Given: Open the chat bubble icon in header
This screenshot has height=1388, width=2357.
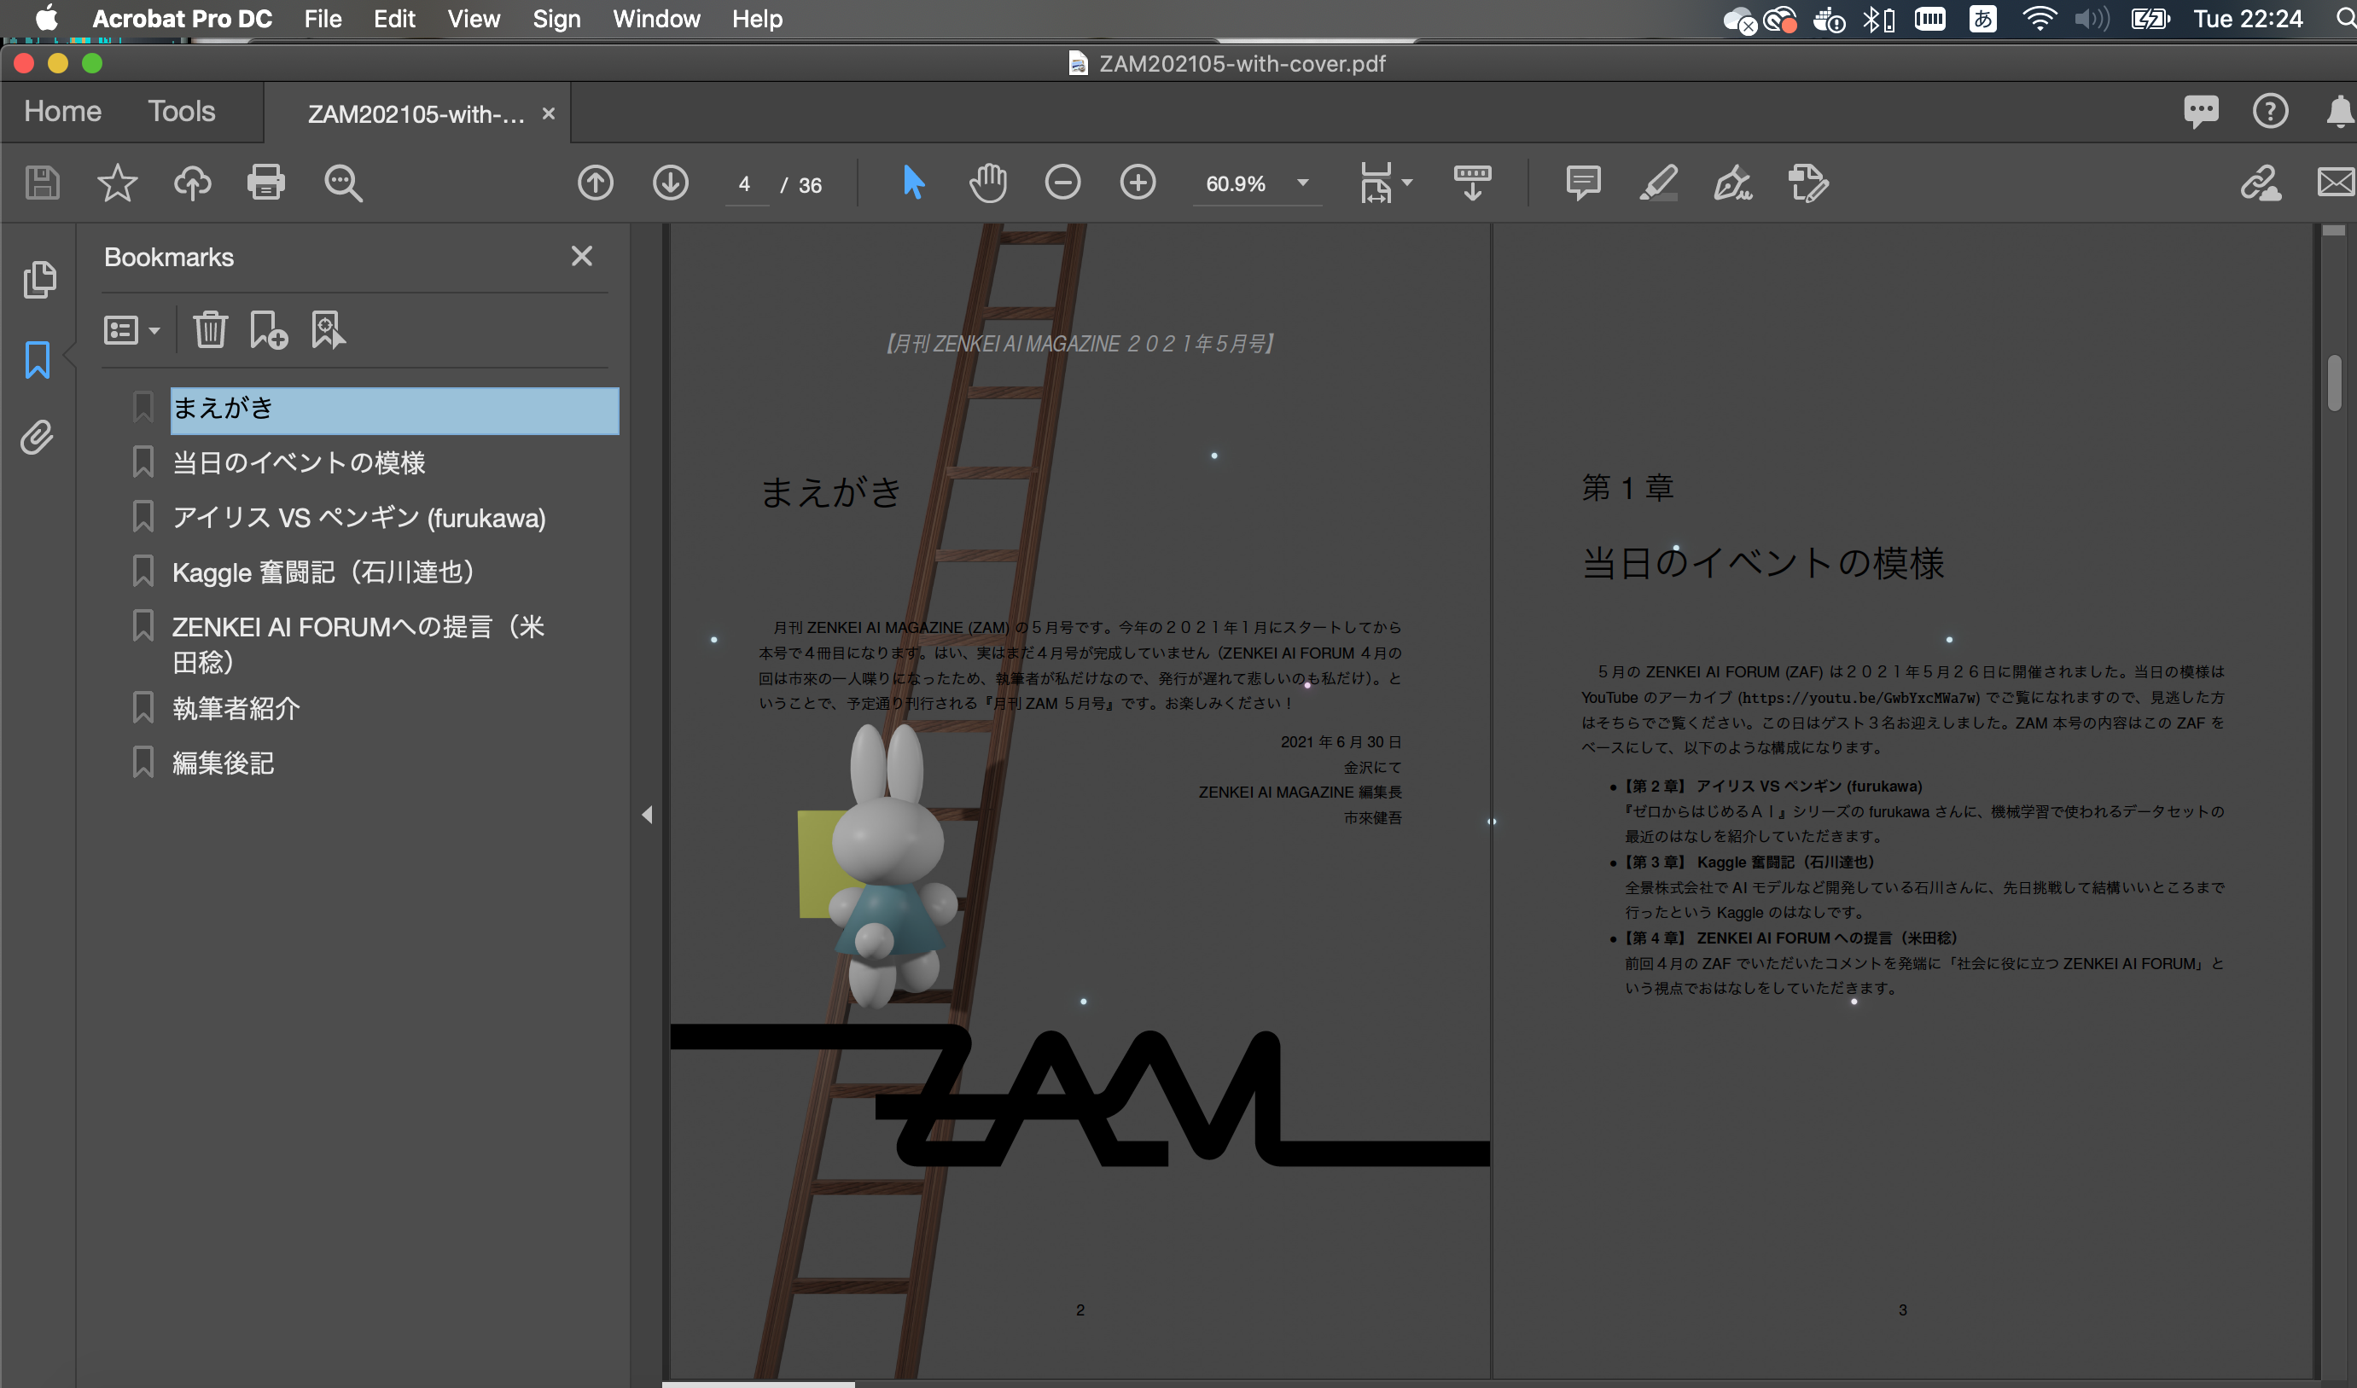Looking at the screenshot, I should tap(2201, 113).
